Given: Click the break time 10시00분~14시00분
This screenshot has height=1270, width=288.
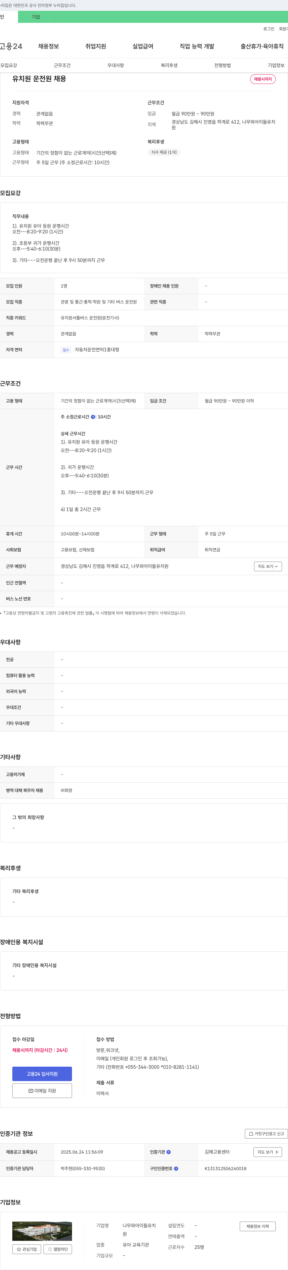Looking at the screenshot, I should [80, 534].
